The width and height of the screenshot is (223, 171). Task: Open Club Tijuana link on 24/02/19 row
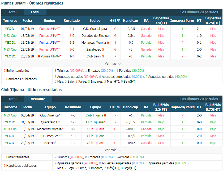point(96,143)
